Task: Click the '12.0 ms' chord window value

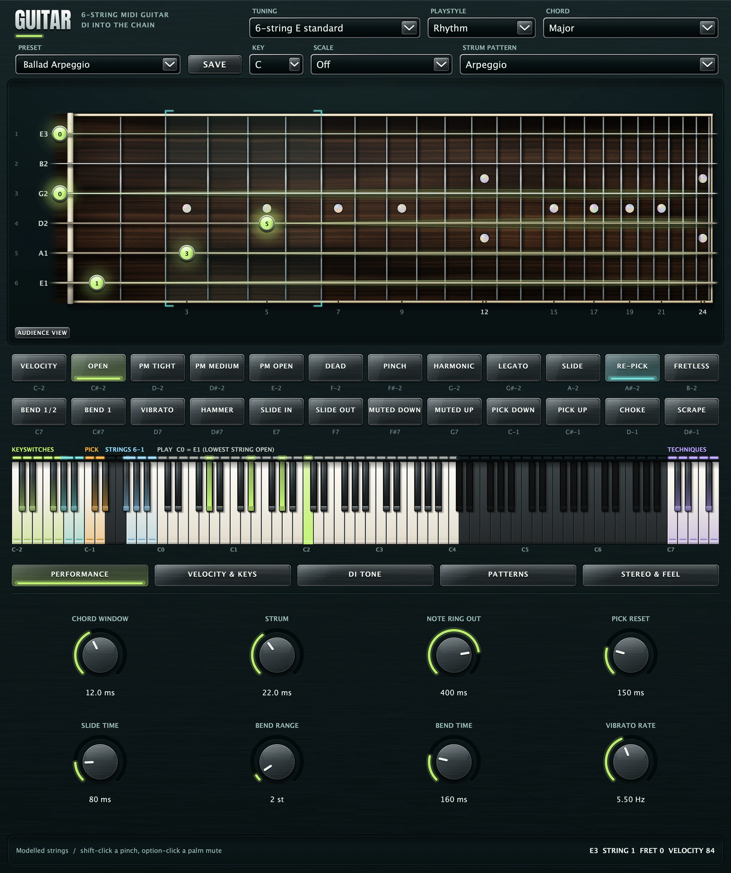Action: click(100, 692)
